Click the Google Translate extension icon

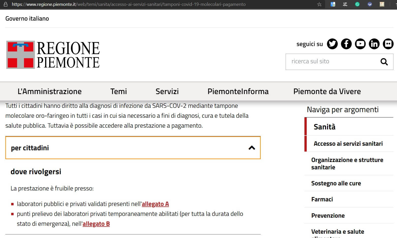333,4
